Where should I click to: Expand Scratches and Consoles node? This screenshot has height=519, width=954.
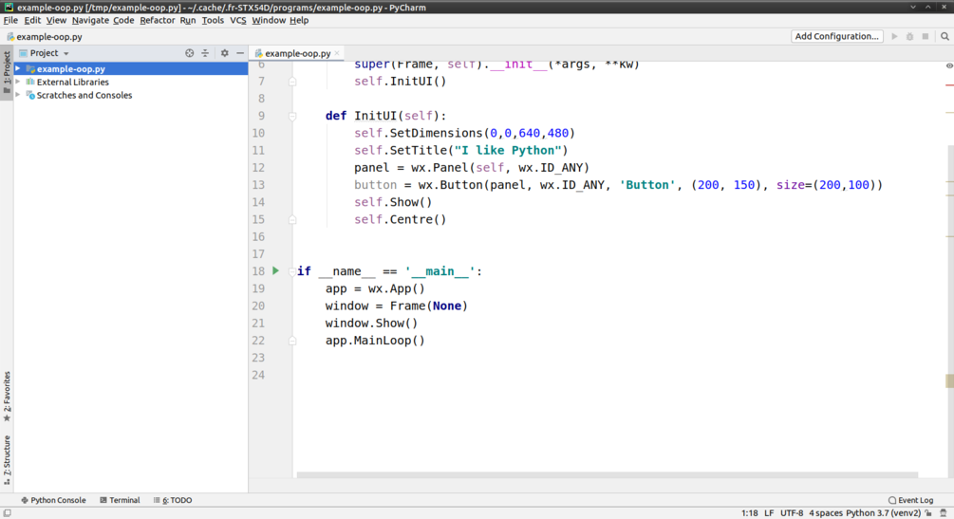click(18, 95)
